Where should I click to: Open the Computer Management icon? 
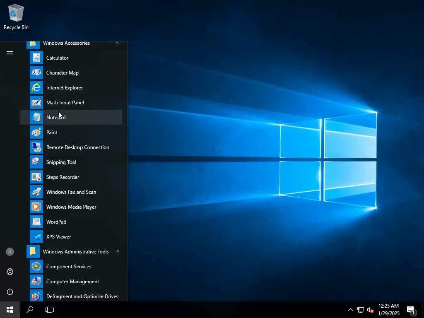(36, 281)
